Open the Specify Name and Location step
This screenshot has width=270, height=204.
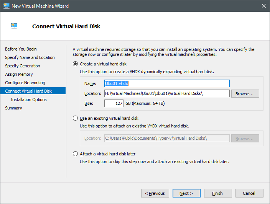pyautogui.click(x=30, y=57)
